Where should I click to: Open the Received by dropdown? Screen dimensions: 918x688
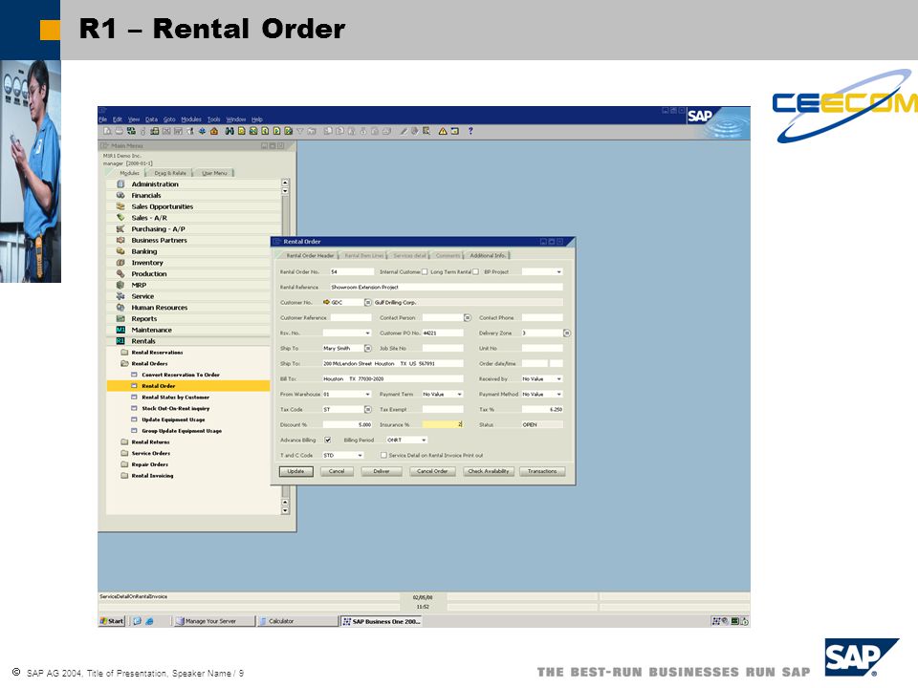point(559,379)
